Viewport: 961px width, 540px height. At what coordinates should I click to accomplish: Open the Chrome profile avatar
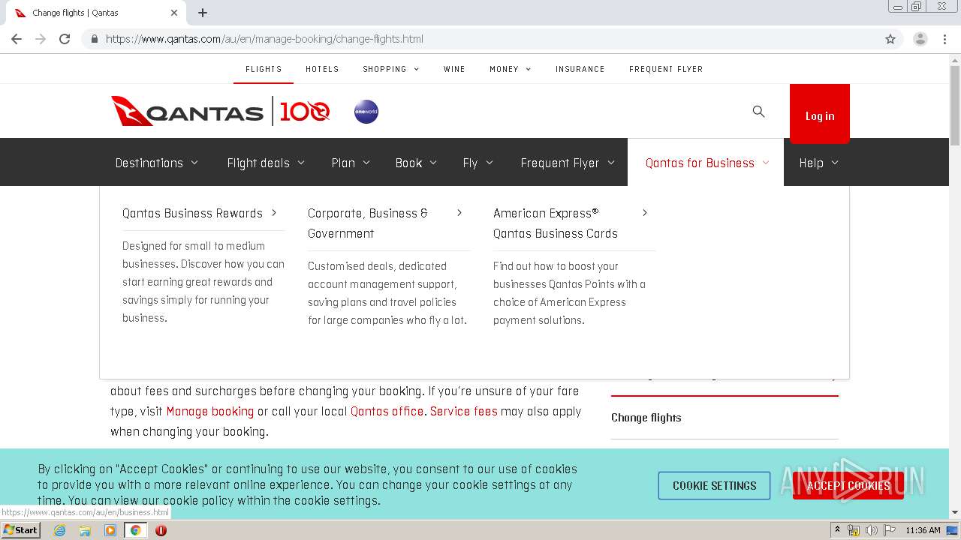920,39
